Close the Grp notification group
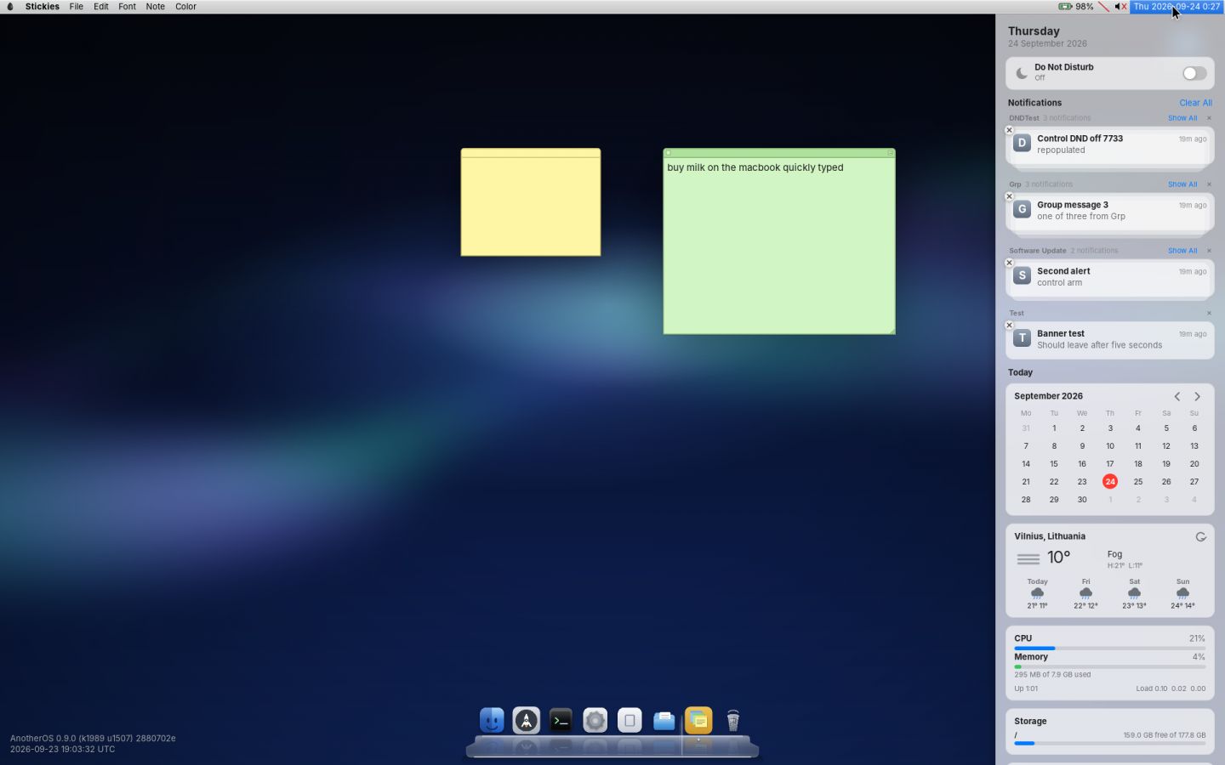 pyautogui.click(x=1209, y=184)
